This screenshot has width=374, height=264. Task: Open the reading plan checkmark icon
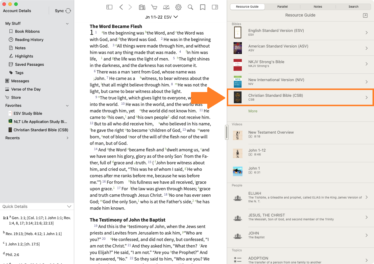pos(166,7)
